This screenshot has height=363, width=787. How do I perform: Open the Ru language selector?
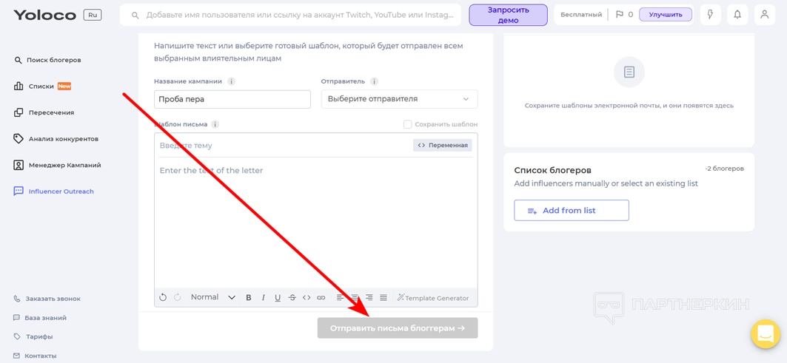[93, 15]
